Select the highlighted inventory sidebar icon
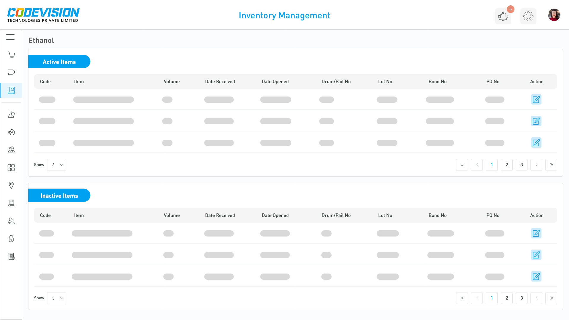Image resolution: width=569 pixels, height=320 pixels. [11, 90]
